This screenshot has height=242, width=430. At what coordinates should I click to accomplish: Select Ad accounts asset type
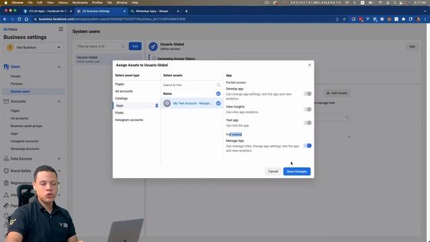pos(124,91)
